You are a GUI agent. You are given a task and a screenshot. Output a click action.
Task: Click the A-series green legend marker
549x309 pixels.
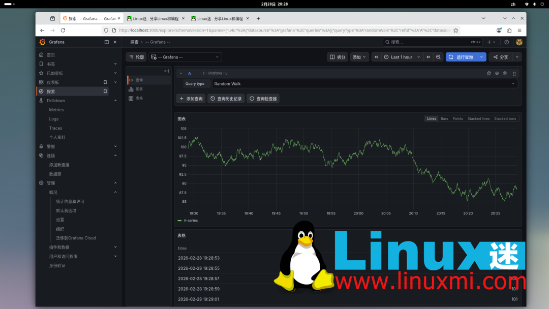[x=179, y=221]
